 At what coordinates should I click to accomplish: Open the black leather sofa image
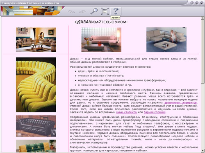click(36, 126)
